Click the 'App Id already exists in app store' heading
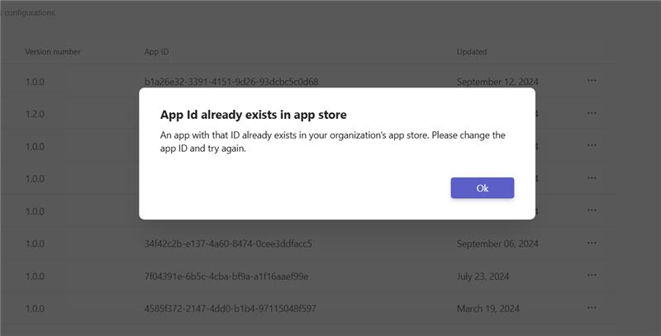The width and height of the screenshot is (661, 336). [x=253, y=115]
